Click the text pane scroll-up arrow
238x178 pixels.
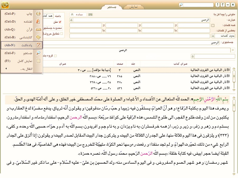[234, 97]
